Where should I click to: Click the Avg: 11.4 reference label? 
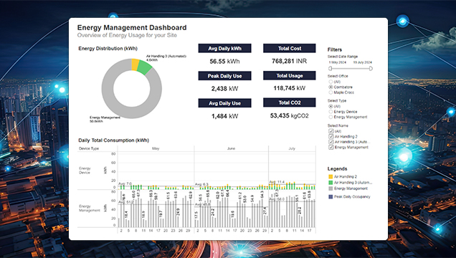coord(277,182)
